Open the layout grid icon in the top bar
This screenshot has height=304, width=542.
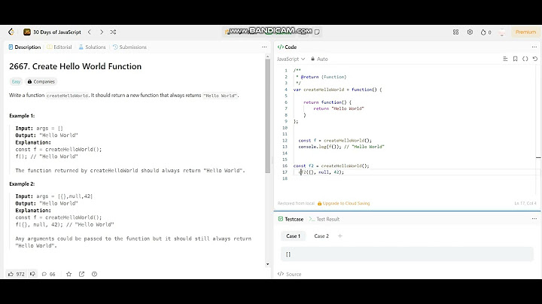455,32
